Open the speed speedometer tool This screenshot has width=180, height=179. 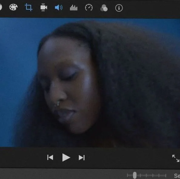[89, 8]
